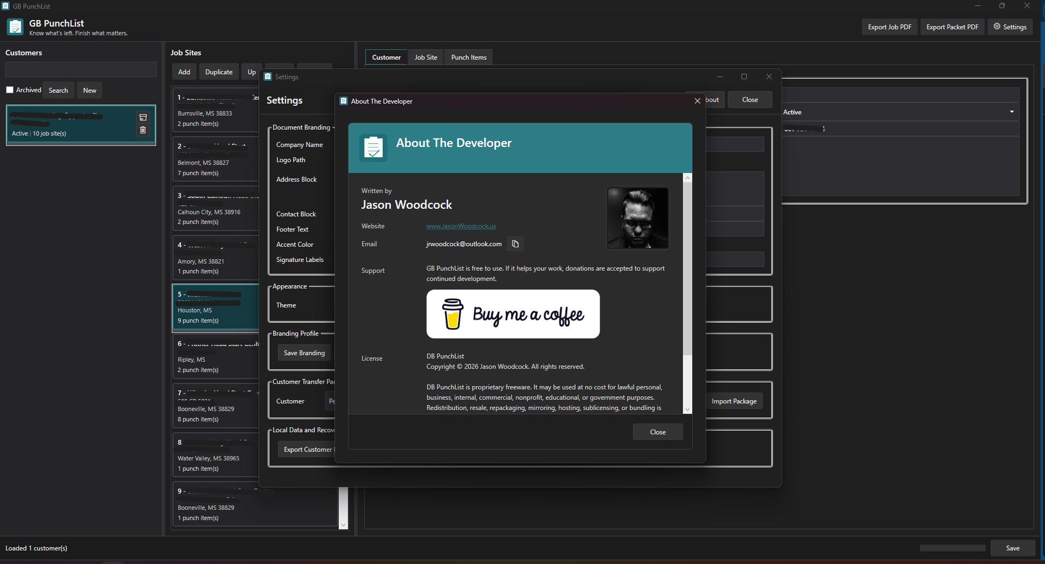Image resolution: width=1045 pixels, height=564 pixels.
Task: Click the progress bar in the status bar
Action: (x=952, y=548)
